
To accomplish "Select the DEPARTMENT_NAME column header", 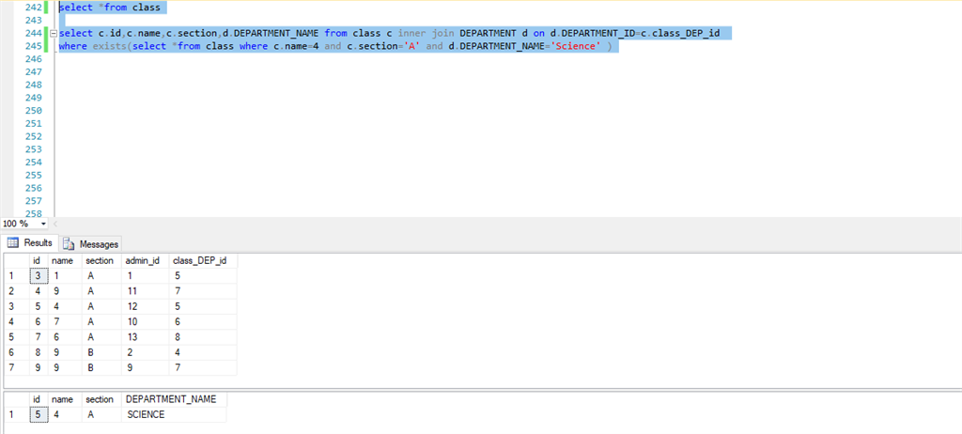I will tap(174, 399).
